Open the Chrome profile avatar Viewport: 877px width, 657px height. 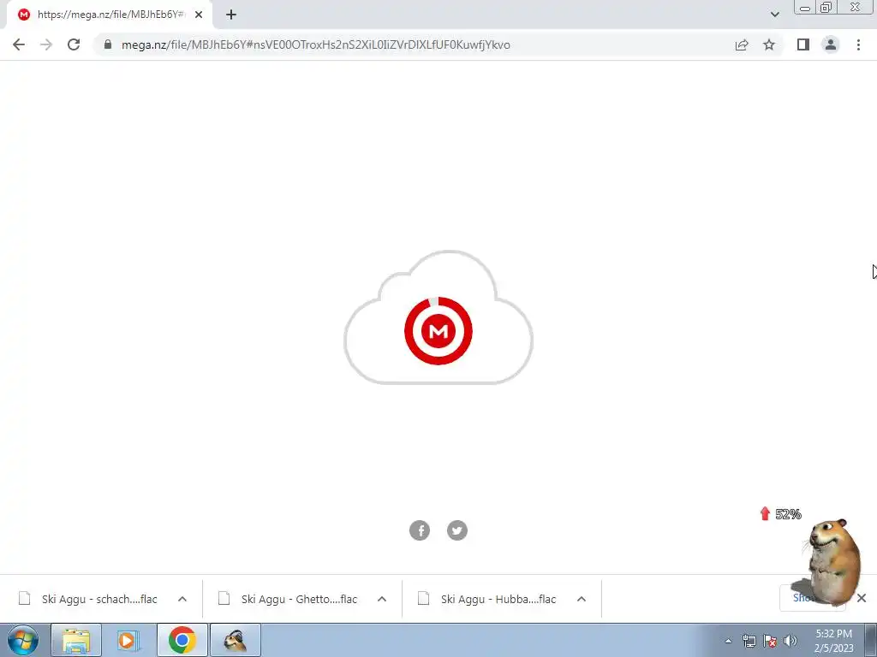click(831, 44)
